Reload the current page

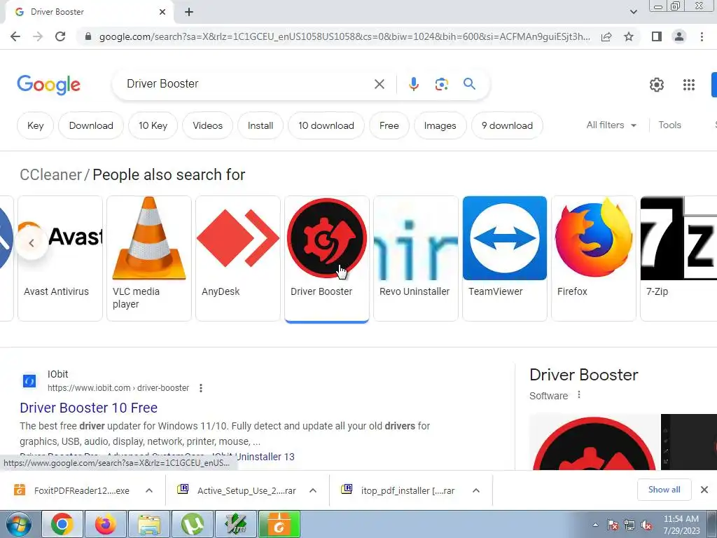point(60,36)
